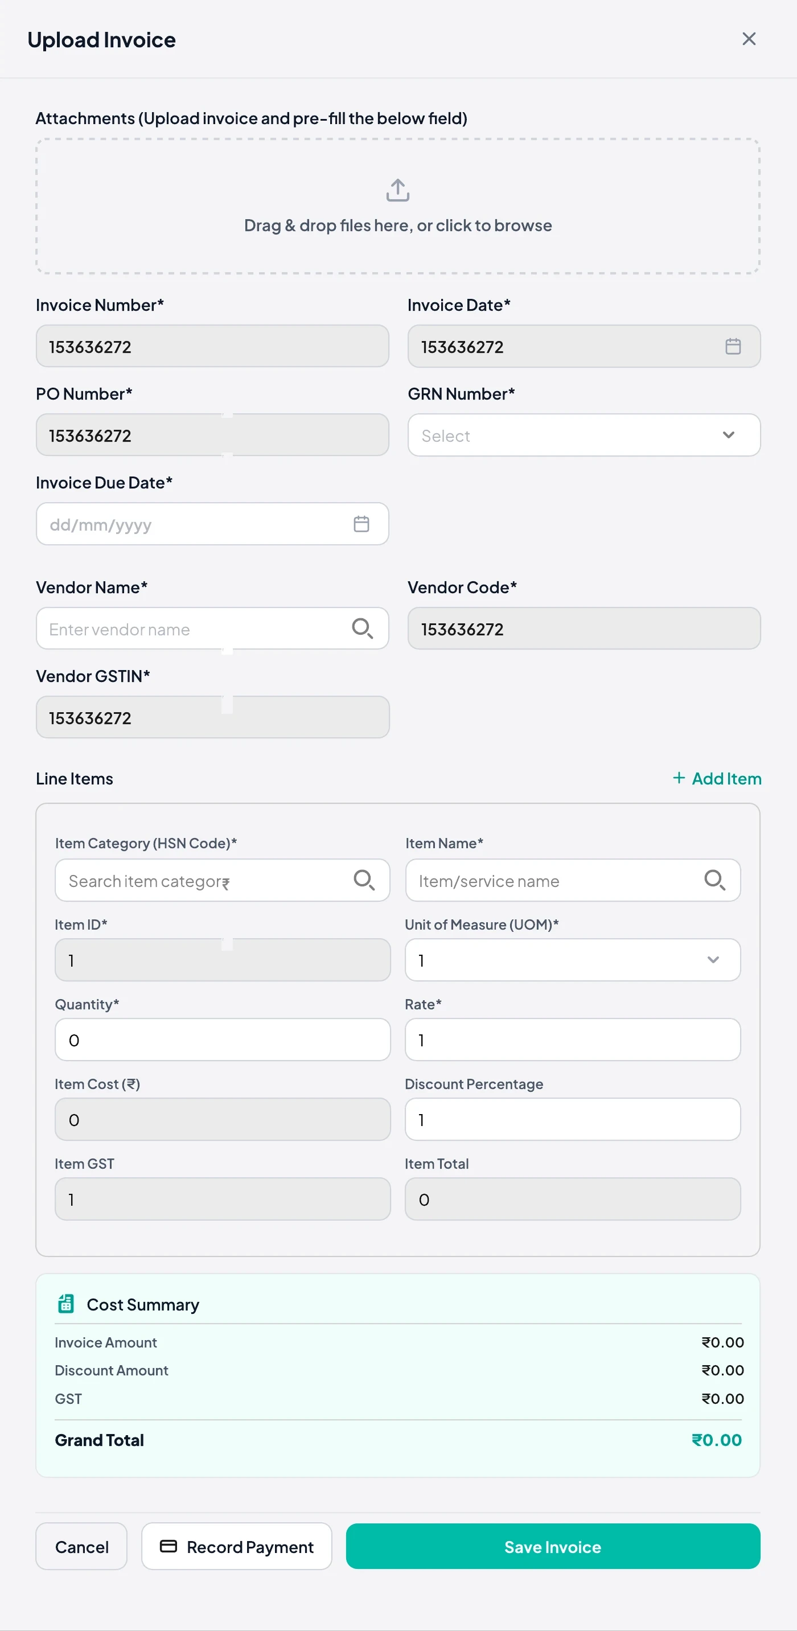This screenshot has height=1631, width=797.
Task: Click the Add Item link text
Action: point(726,778)
